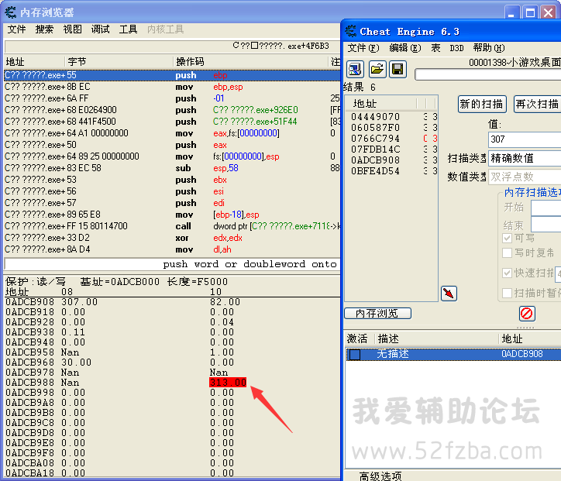Screen dimensions: 561x481
Task: Select the sub esp,58 disassembly row
Action: coord(172,168)
